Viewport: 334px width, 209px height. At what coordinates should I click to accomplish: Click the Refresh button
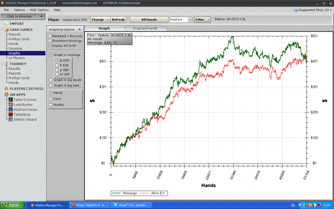118,20
